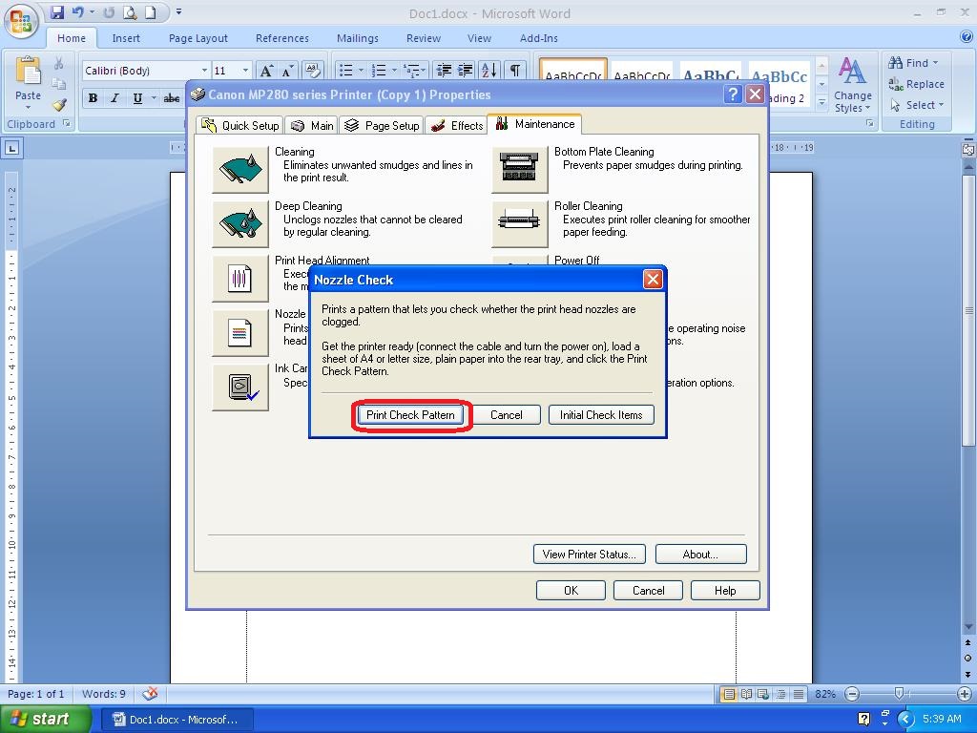Viewport: 977px width, 733px height.
Task: Open the Review ribbon tab
Action: 424,38
